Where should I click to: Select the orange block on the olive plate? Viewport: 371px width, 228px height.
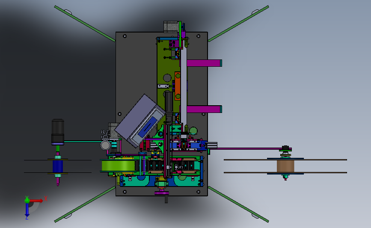[178, 86]
